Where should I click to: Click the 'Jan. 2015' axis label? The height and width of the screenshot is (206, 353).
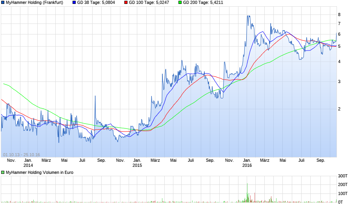point(137,163)
